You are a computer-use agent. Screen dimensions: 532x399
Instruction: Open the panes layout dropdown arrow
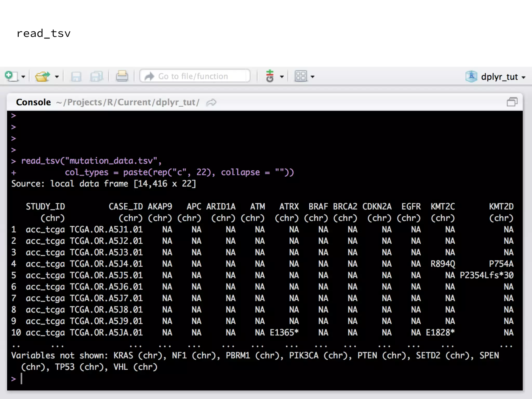tap(312, 77)
